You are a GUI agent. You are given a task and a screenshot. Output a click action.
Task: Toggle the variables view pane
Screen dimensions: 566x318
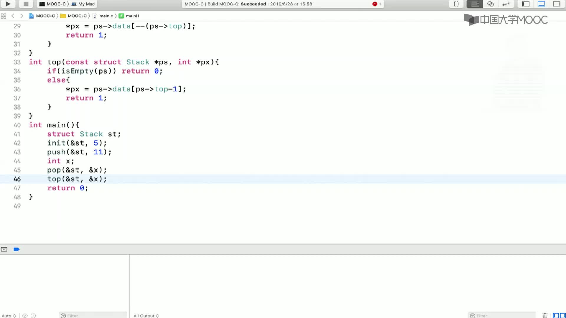pos(556,315)
